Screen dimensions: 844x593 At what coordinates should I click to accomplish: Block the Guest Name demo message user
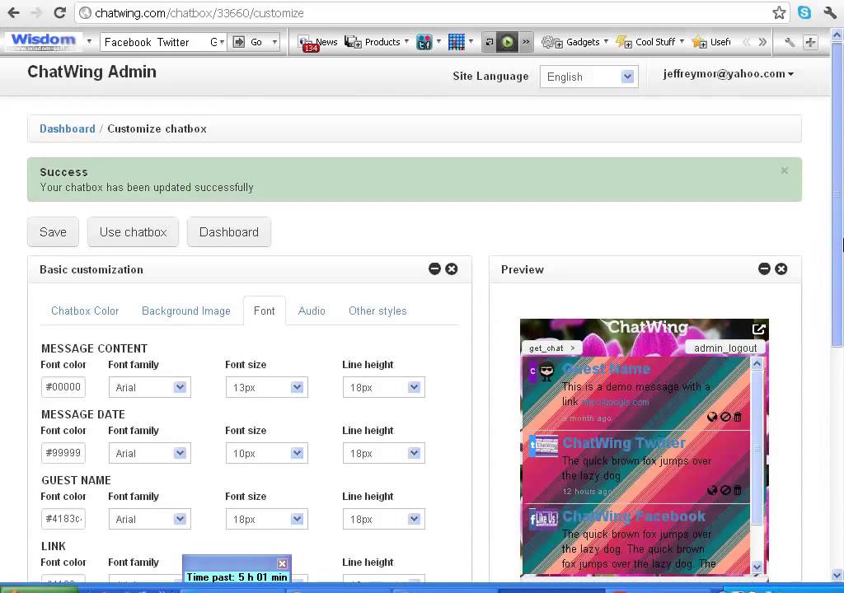725,417
